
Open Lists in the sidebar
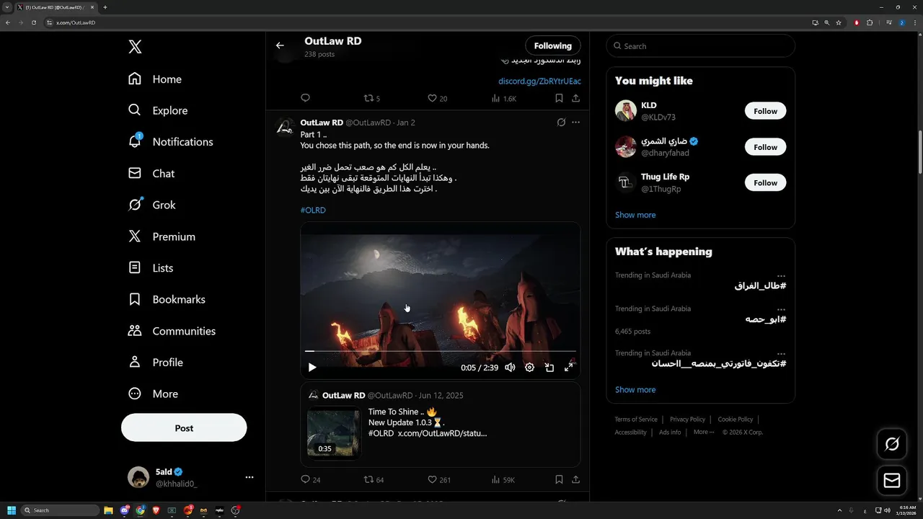tap(151, 268)
